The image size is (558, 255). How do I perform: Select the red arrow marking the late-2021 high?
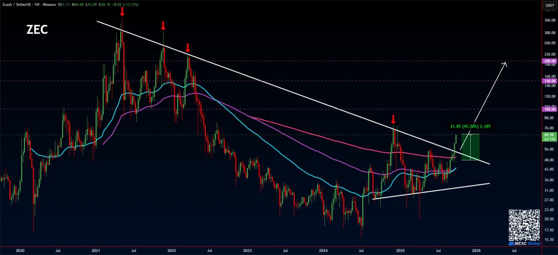pyautogui.click(x=163, y=25)
